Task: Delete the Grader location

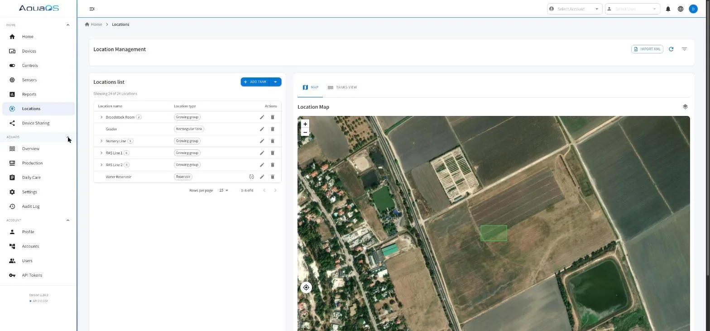Action: (273, 129)
